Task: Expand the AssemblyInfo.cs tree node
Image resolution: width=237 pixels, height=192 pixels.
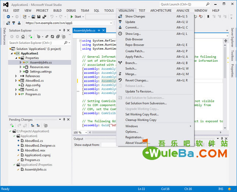Action: coord(21,62)
